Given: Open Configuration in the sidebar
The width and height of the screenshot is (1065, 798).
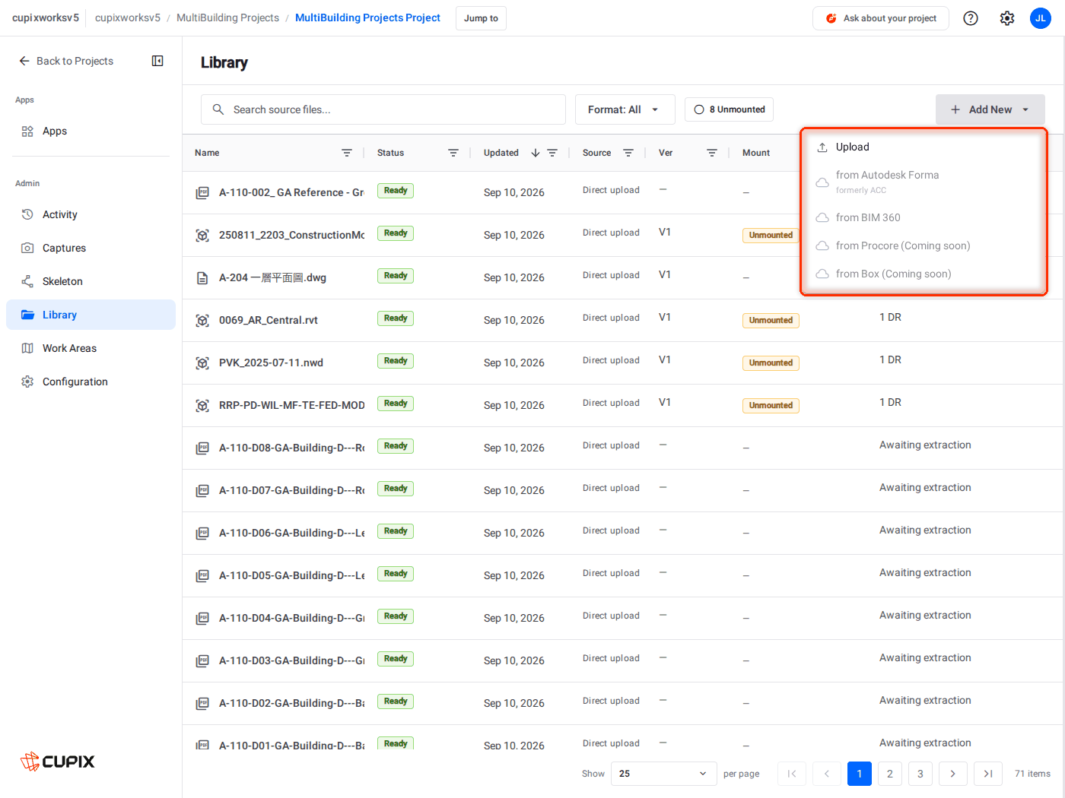Looking at the screenshot, I should click(91, 382).
